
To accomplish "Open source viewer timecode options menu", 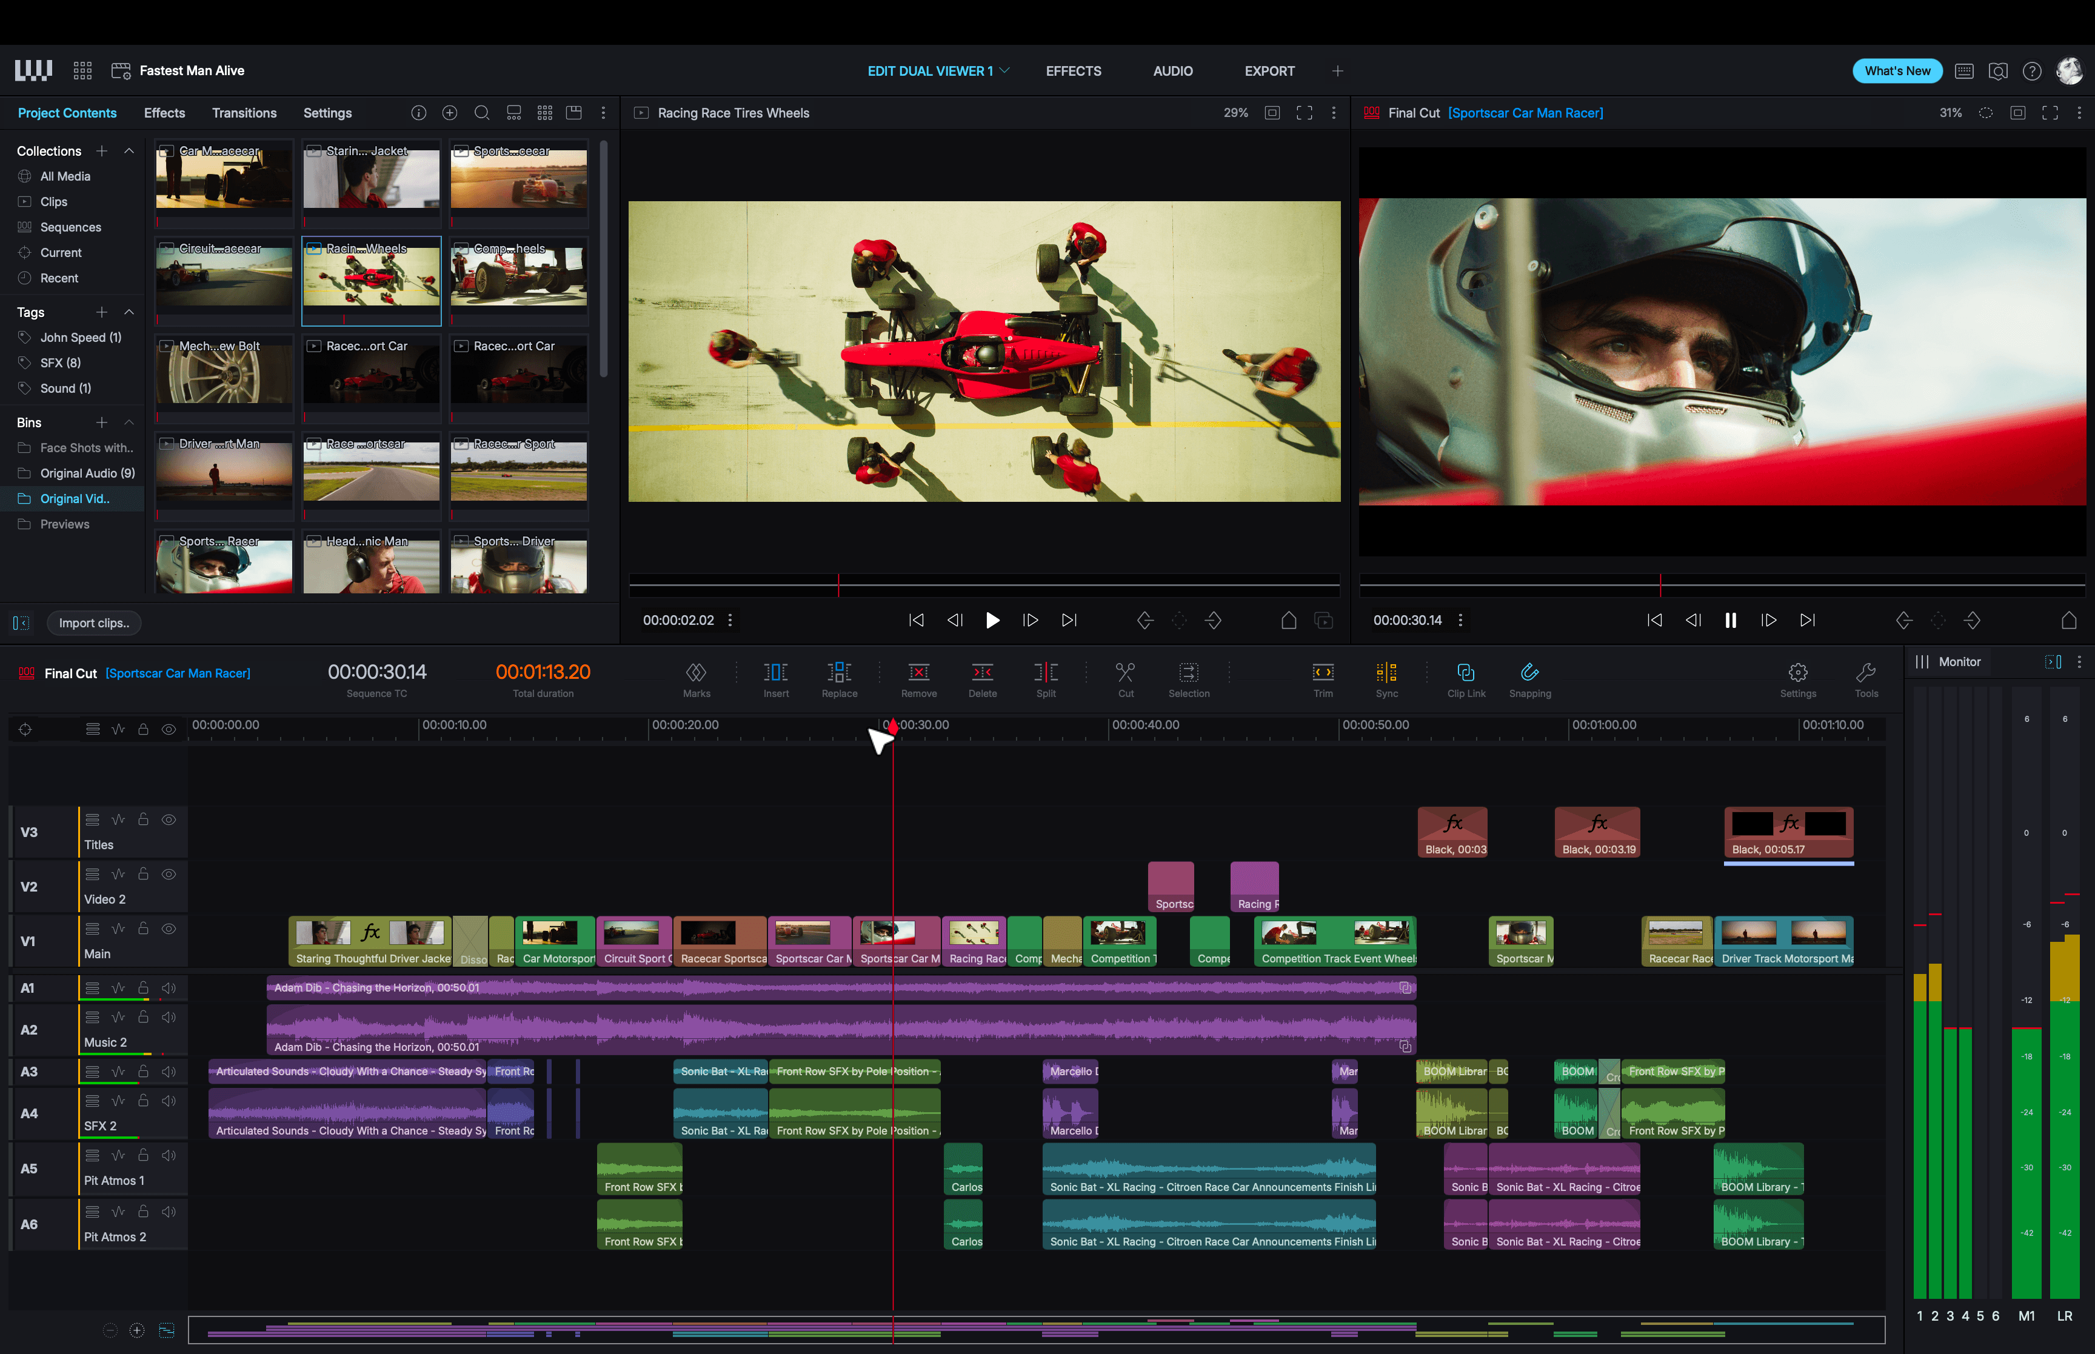I will 730,620.
